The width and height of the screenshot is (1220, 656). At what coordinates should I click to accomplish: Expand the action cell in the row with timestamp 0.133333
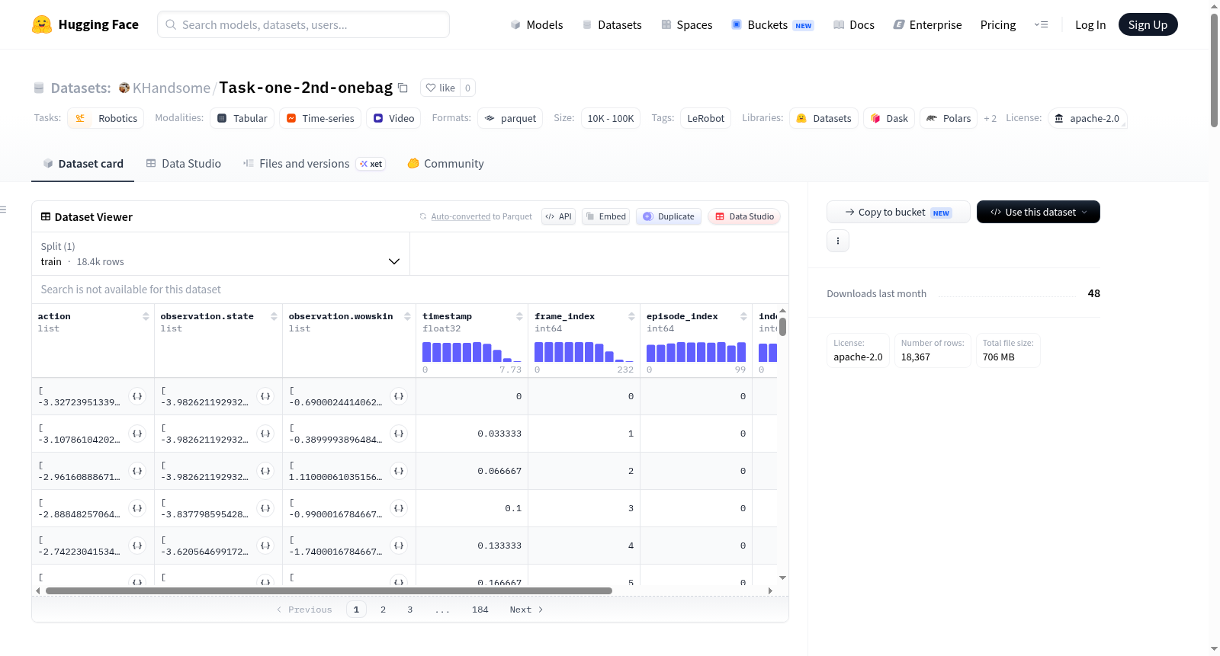(x=137, y=546)
